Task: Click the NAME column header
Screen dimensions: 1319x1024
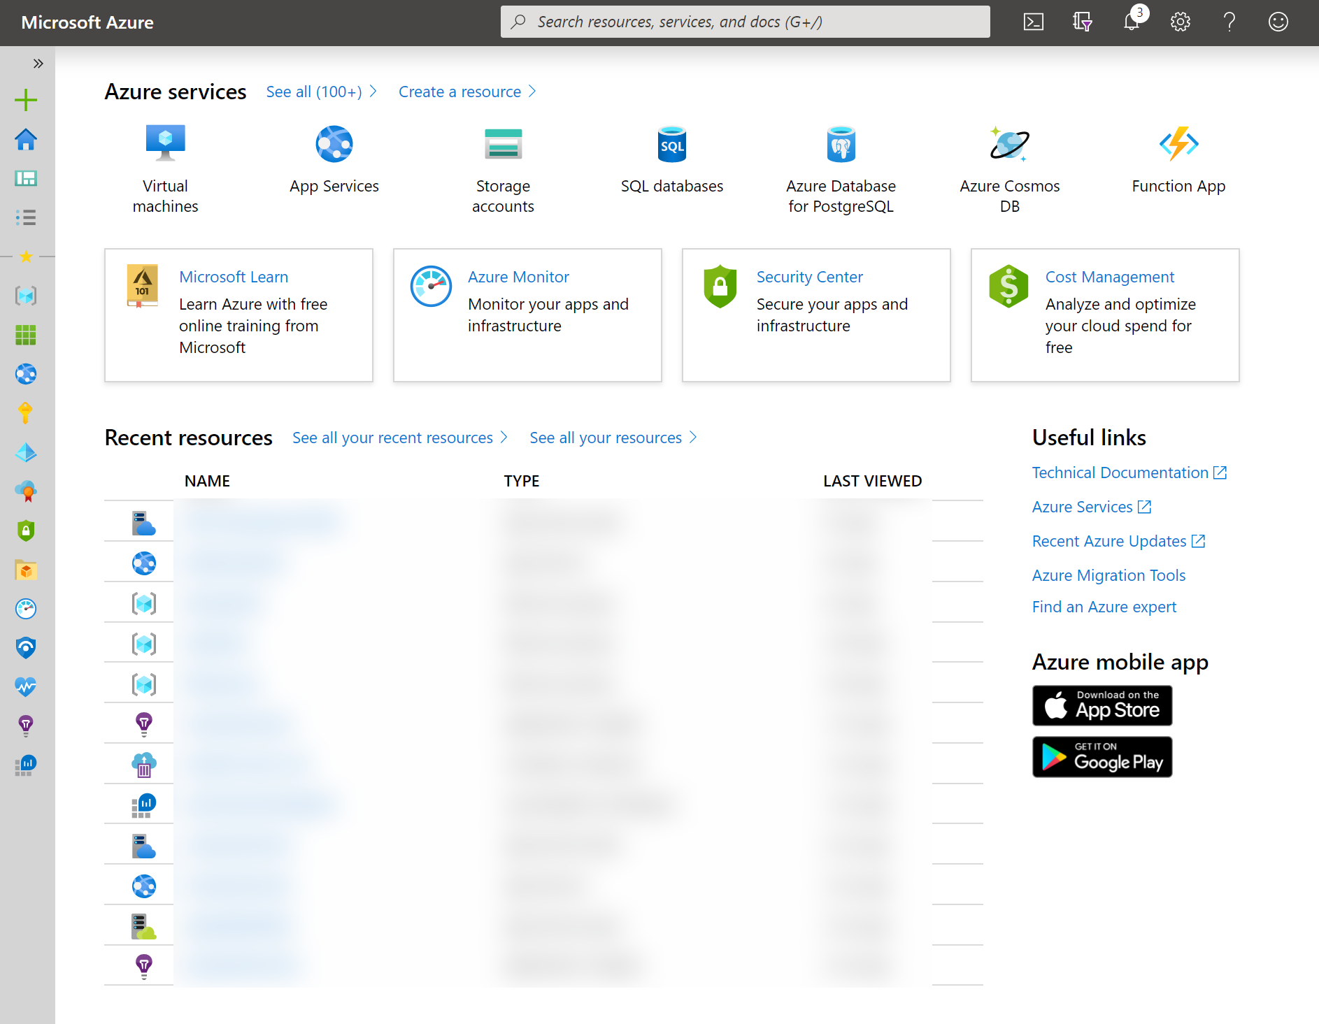Action: click(x=207, y=481)
